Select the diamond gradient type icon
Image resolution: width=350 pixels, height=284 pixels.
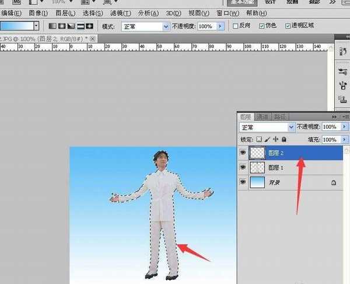(x=89, y=26)
